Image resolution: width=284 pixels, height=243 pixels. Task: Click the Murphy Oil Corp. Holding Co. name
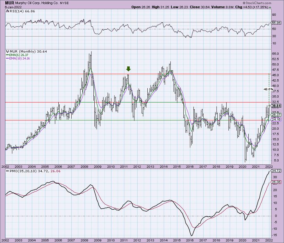coord(37,3)
